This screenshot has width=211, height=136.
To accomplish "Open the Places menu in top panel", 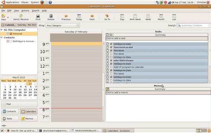I will click(25, 2).
